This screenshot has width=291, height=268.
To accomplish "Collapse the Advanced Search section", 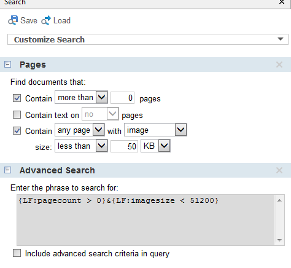I will coord(8,170).
